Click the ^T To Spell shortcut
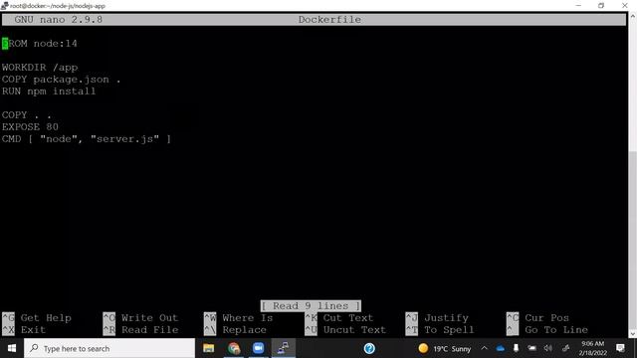 tap(440, 329)
